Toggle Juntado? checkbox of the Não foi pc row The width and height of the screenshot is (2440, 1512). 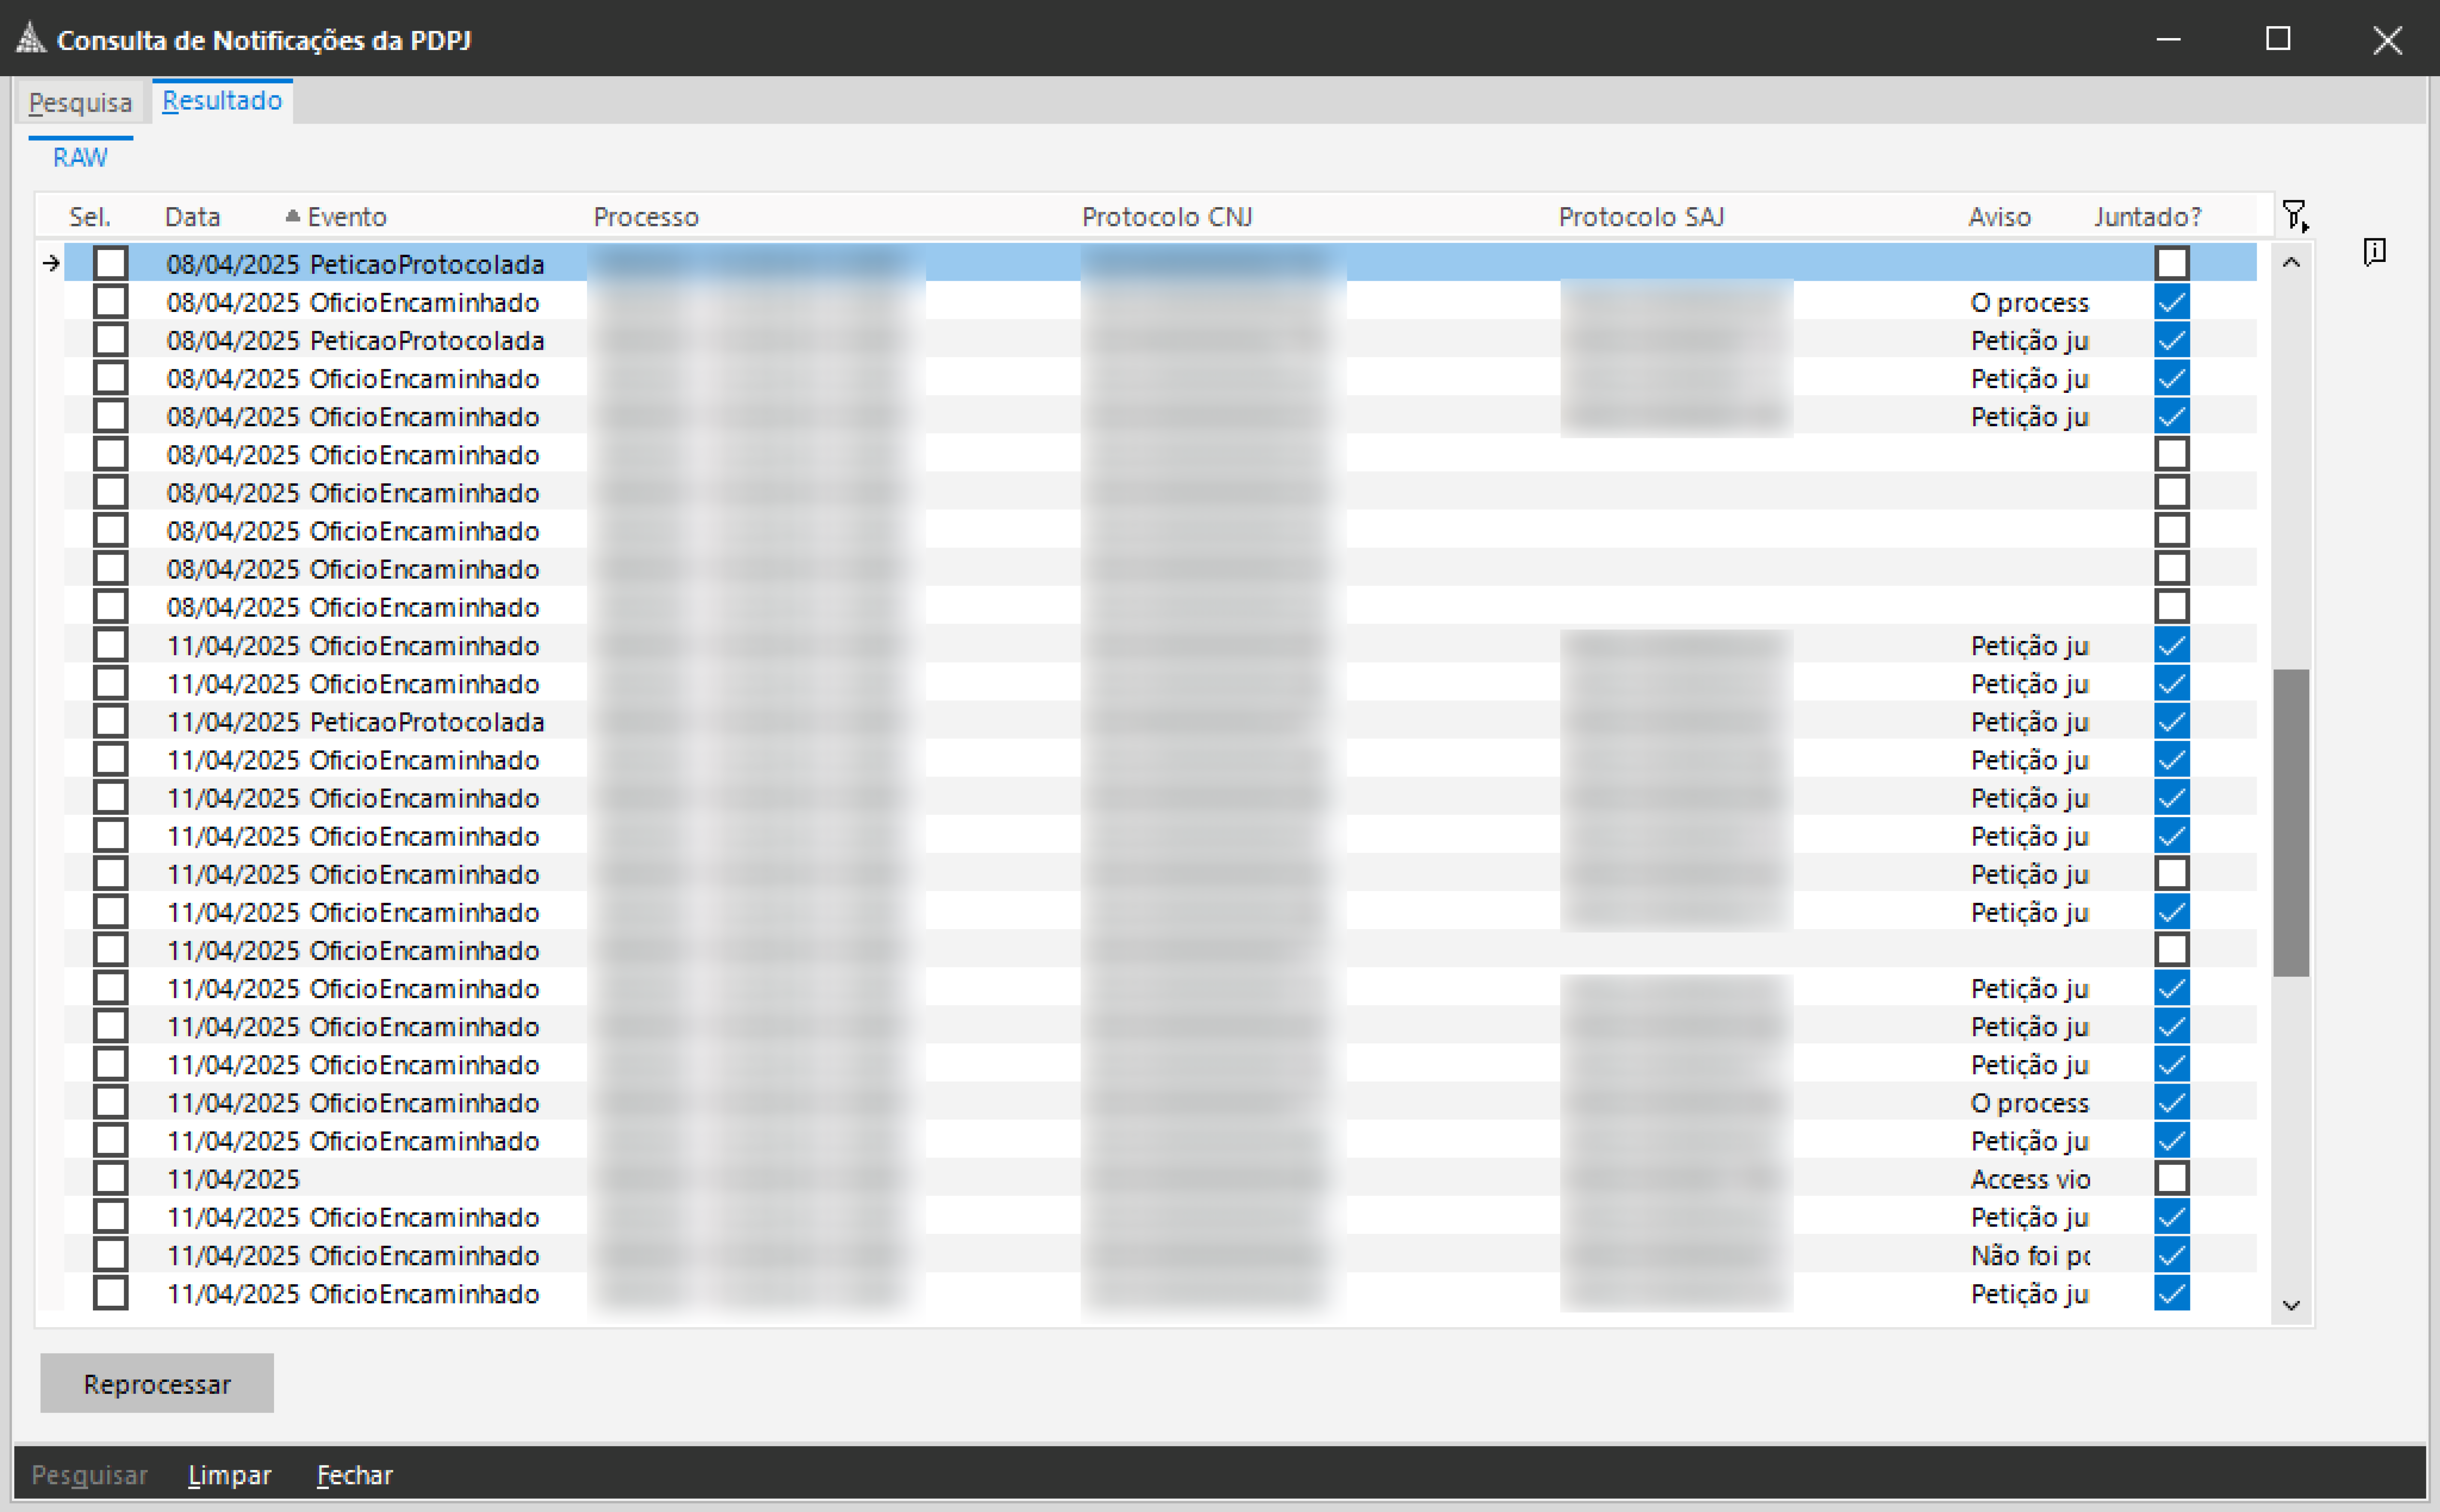2172,1254
